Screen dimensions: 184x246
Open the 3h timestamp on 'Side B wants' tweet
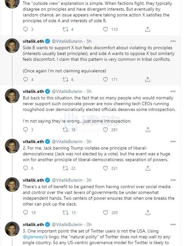[x=89, y=41]
